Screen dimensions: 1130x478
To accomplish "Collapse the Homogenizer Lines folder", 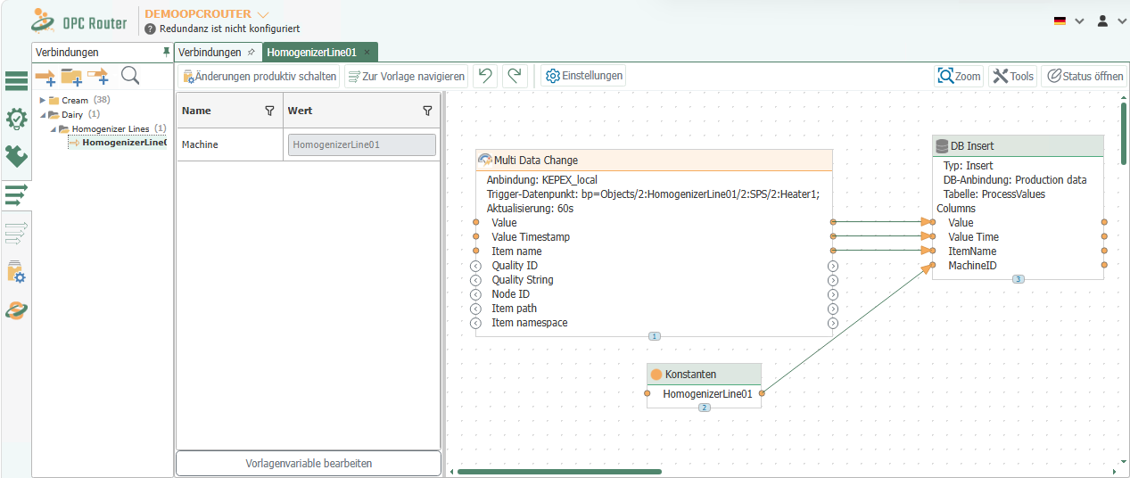I will pyautogui.click(x=53, y=129).
